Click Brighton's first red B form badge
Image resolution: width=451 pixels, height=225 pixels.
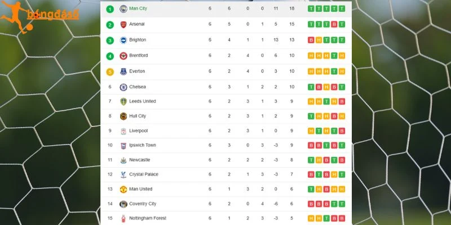tap(311, 40)
